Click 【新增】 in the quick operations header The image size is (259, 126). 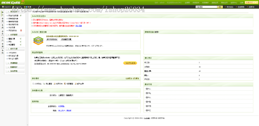[x=129, y=78]
